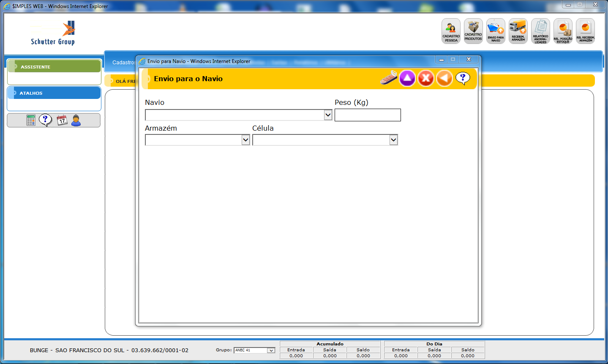Open Cadastro Pessoa from top toolbar
Image resolution: width=608 pixels, height=364 pixels.
(x=451, y=31)
